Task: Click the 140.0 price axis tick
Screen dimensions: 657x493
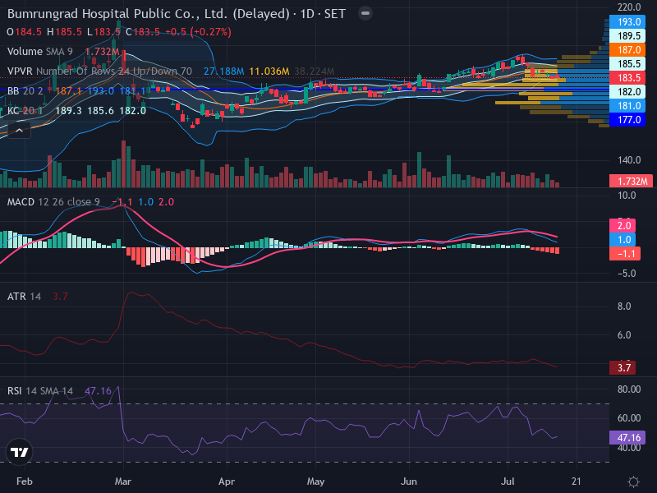Action: (x=629, y=160)
